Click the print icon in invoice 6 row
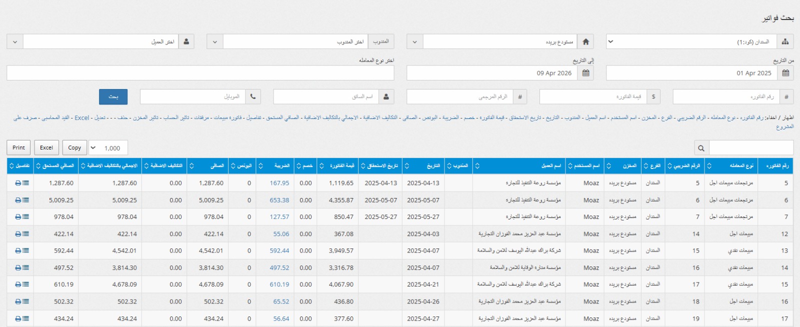800x327 pixels. click(18, 200)
